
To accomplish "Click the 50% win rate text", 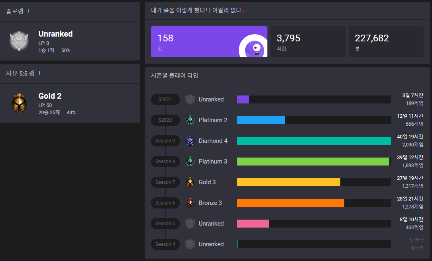I will point(66,50).
